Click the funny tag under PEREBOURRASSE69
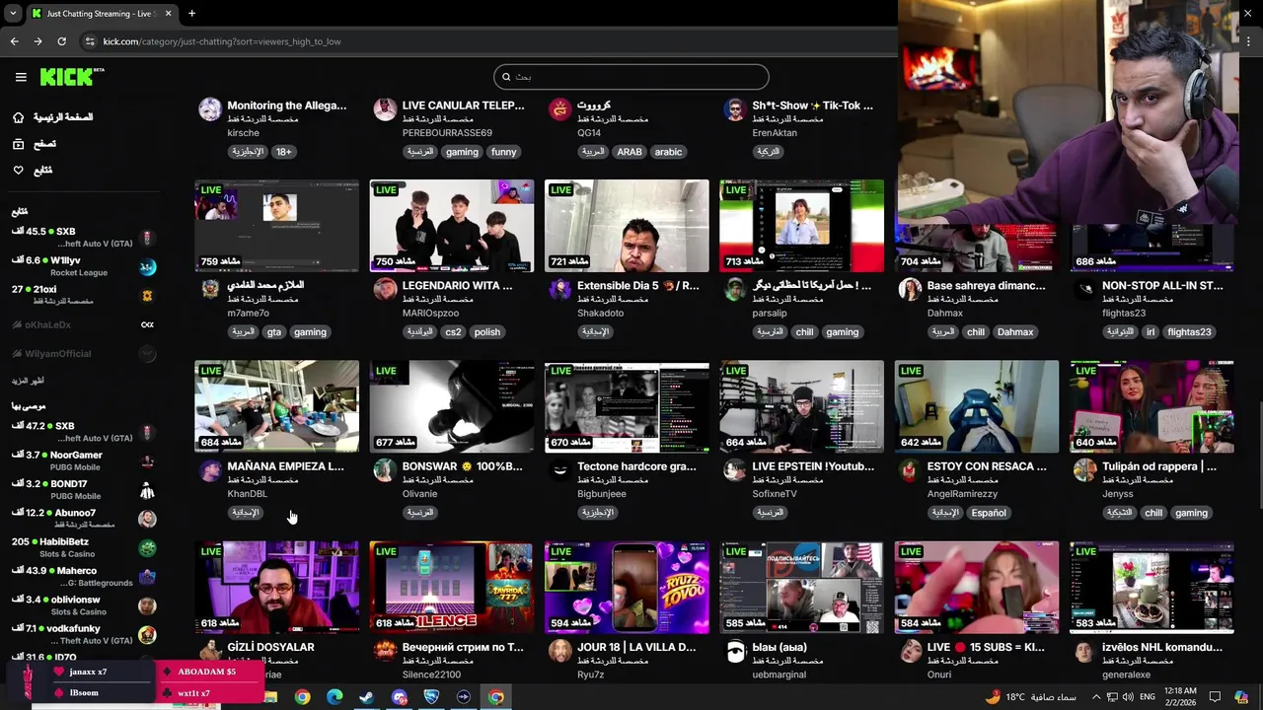This screenshot has width=1263, height=710. 504,152
